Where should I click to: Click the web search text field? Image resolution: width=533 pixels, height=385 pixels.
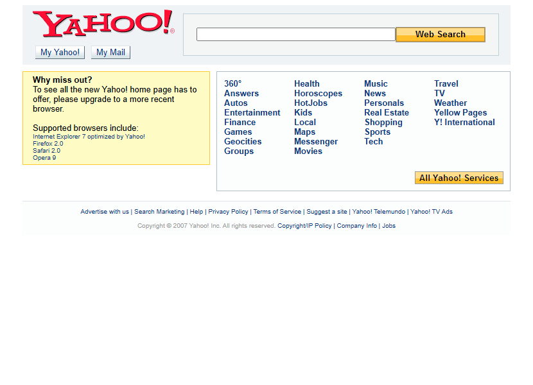click(x=296, y=34)
